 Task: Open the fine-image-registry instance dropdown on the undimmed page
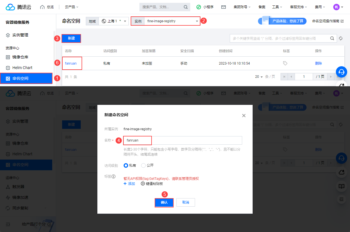click(x=172, y=21)
